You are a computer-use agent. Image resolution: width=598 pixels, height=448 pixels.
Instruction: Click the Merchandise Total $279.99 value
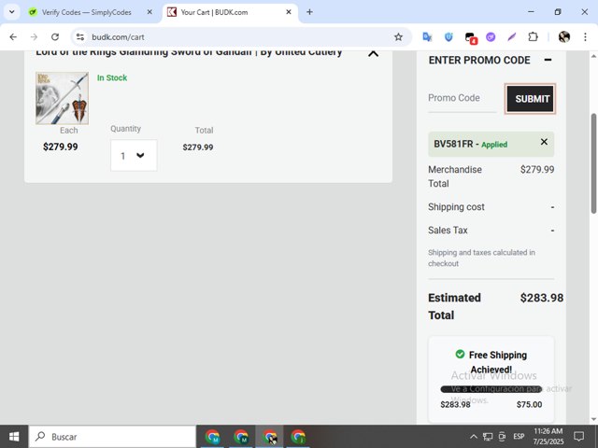tap(537, 170)
